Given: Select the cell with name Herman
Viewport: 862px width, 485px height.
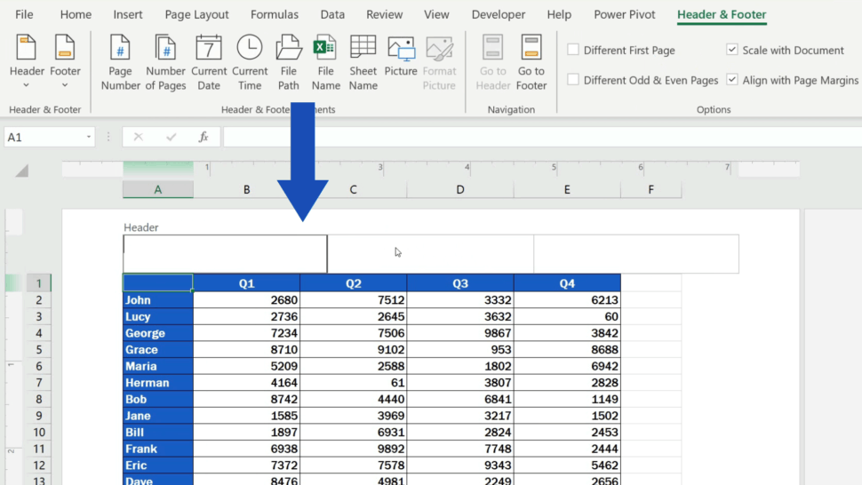Looking at the screenshot, I should pos(158,382).
